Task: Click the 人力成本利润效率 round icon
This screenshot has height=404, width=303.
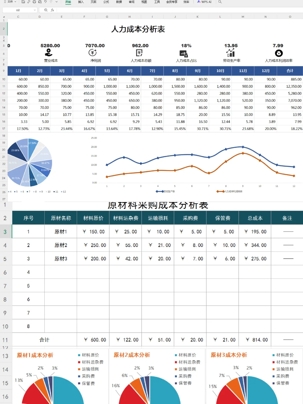Action: click(279, 53)
